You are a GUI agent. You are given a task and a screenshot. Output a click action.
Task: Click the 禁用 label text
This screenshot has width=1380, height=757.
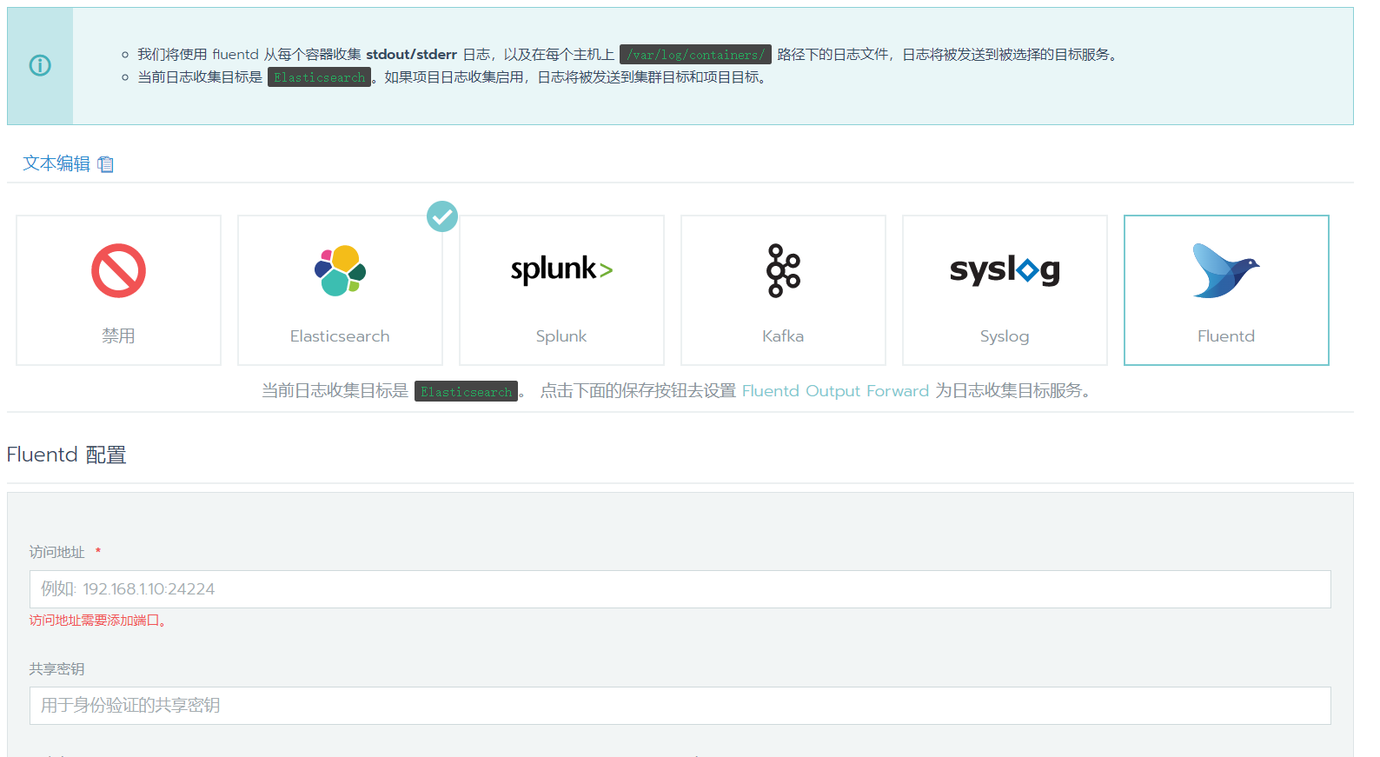tap(118, 335)
